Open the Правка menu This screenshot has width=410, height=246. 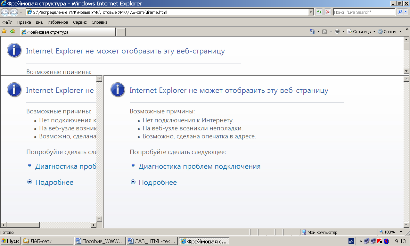(24, 22)
